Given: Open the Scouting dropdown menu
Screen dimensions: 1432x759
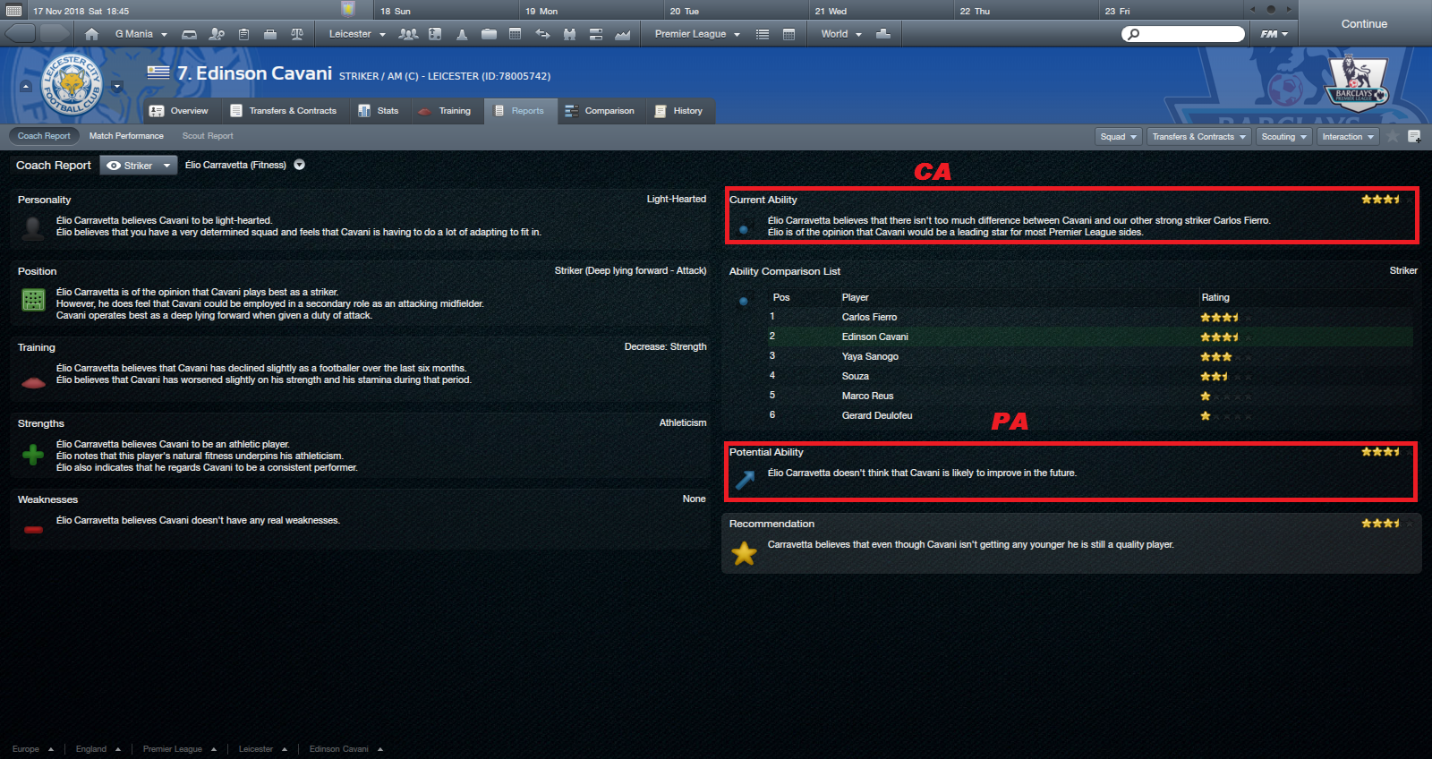Looking at the screenshot, I should coord(1284,136).
